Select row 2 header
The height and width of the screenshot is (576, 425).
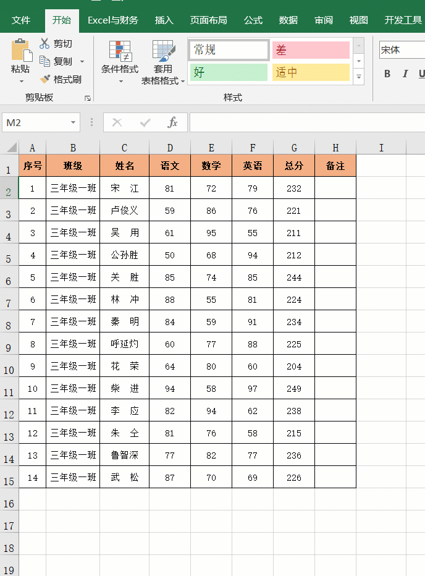9,188
